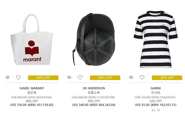The image size is (185, 114).
Task: Open JW ANDERSON brand link
Action: coord(94,88)
